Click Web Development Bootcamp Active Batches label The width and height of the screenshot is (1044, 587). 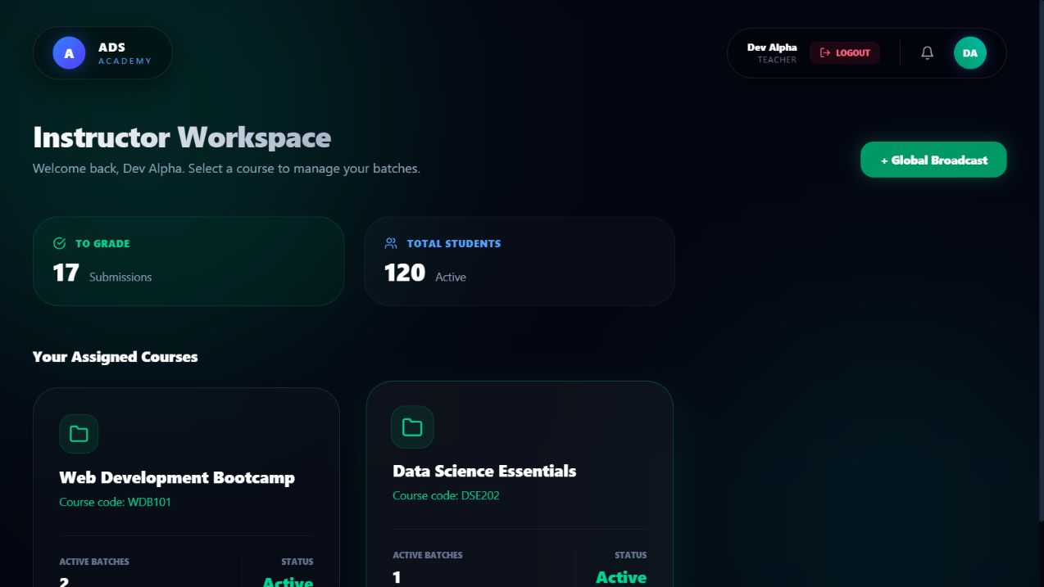pyautogui.click(x=94, y=562)
